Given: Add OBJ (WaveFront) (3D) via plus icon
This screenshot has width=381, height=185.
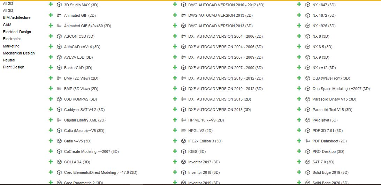Looking at the screenshot, I should pos(299,77).
